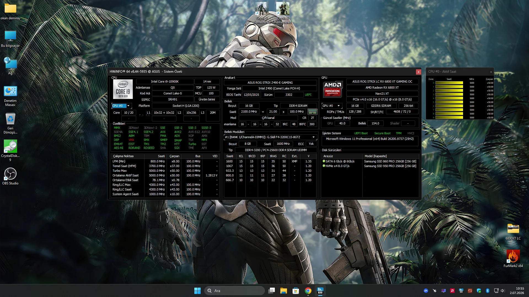Click the Ara search box on taskbar
The height and width of the screenshot is (297, 529).
[235, 291]
